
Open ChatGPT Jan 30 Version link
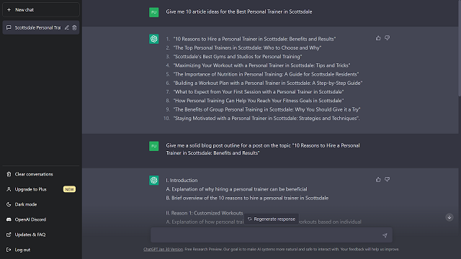coord(164,250)
